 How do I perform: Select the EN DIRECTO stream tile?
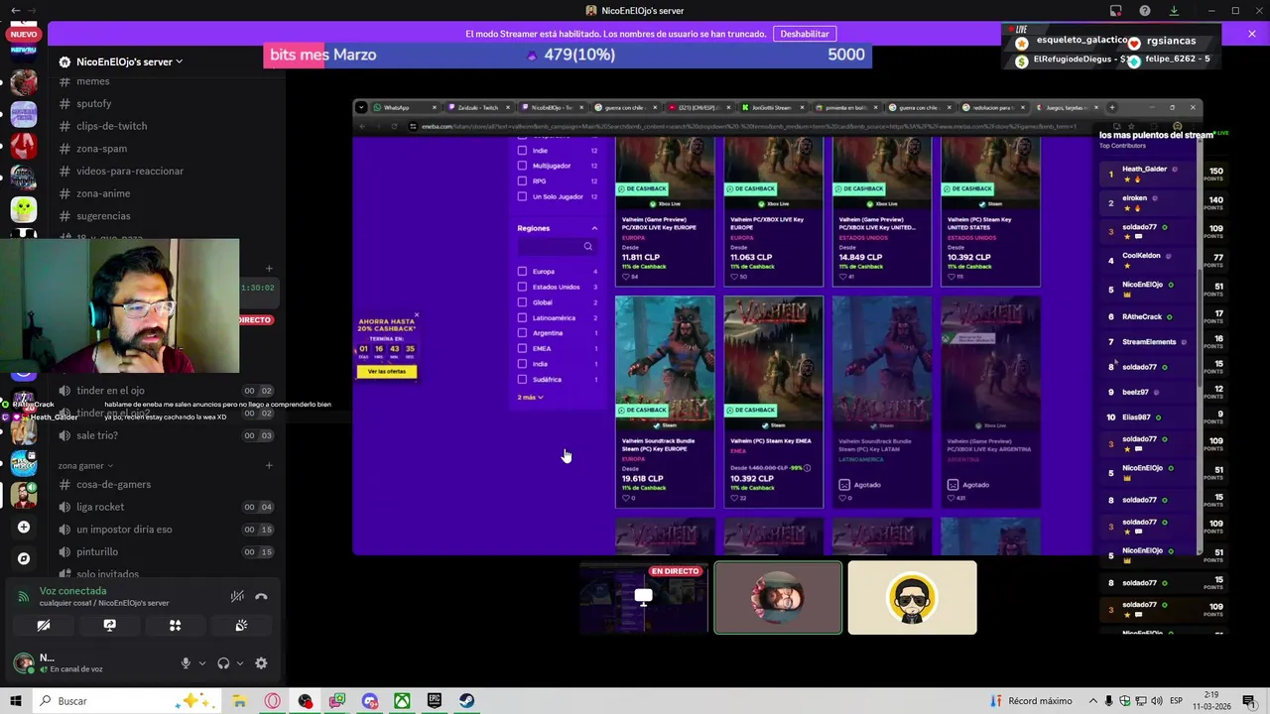(x=644, y=597)
